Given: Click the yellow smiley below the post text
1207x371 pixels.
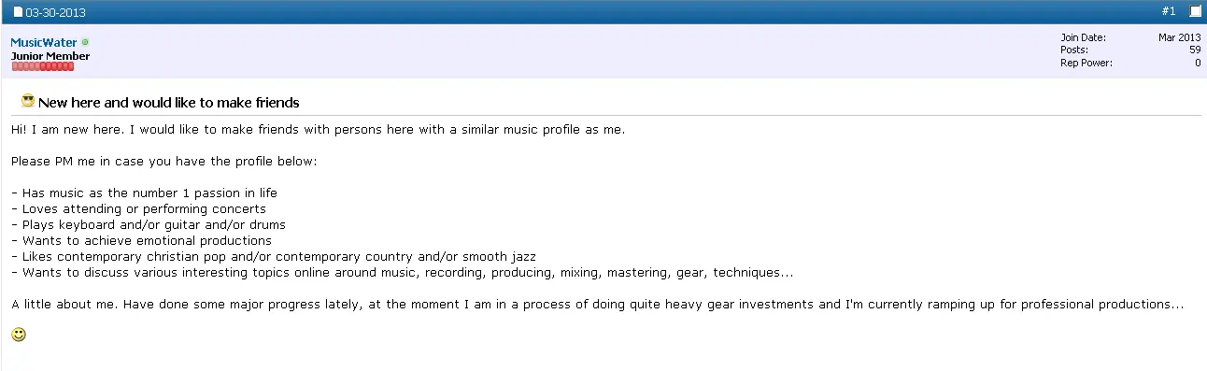Looking at the screenshot, I should [x=19, y=334].
